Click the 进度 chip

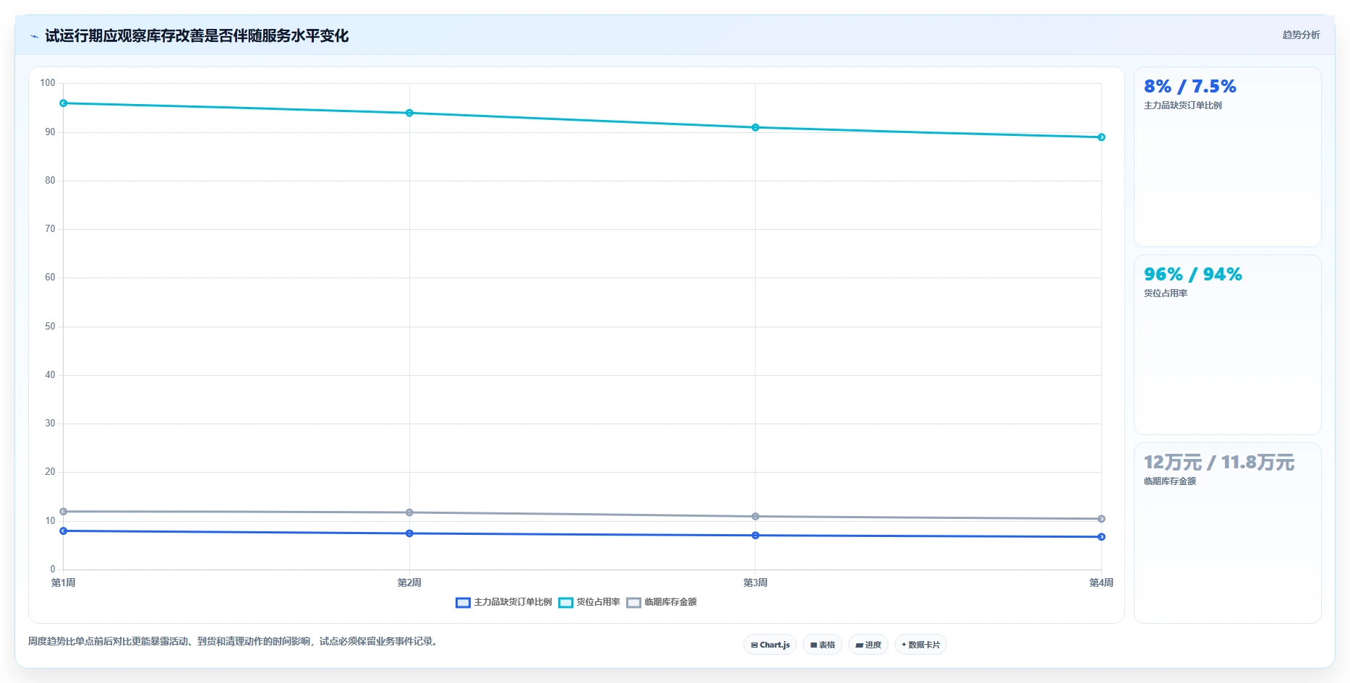click(868, 645)
